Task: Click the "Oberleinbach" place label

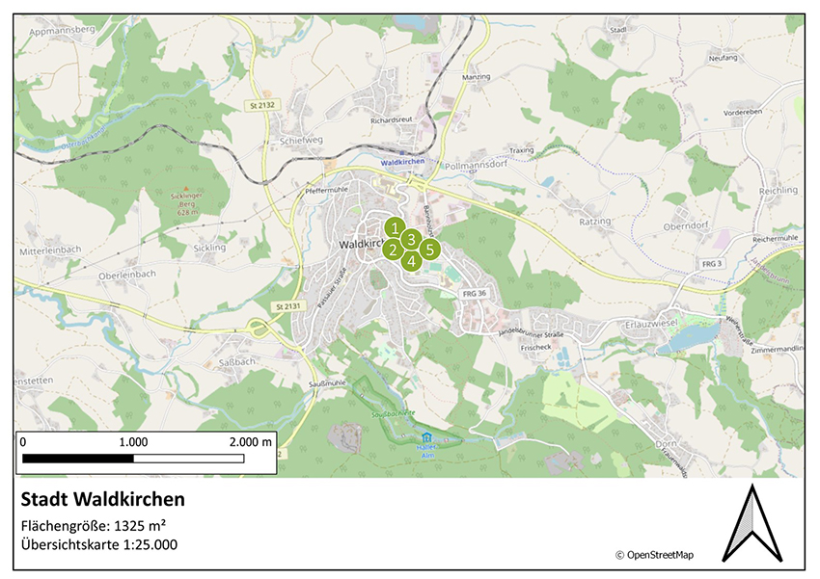Action: 127,275
